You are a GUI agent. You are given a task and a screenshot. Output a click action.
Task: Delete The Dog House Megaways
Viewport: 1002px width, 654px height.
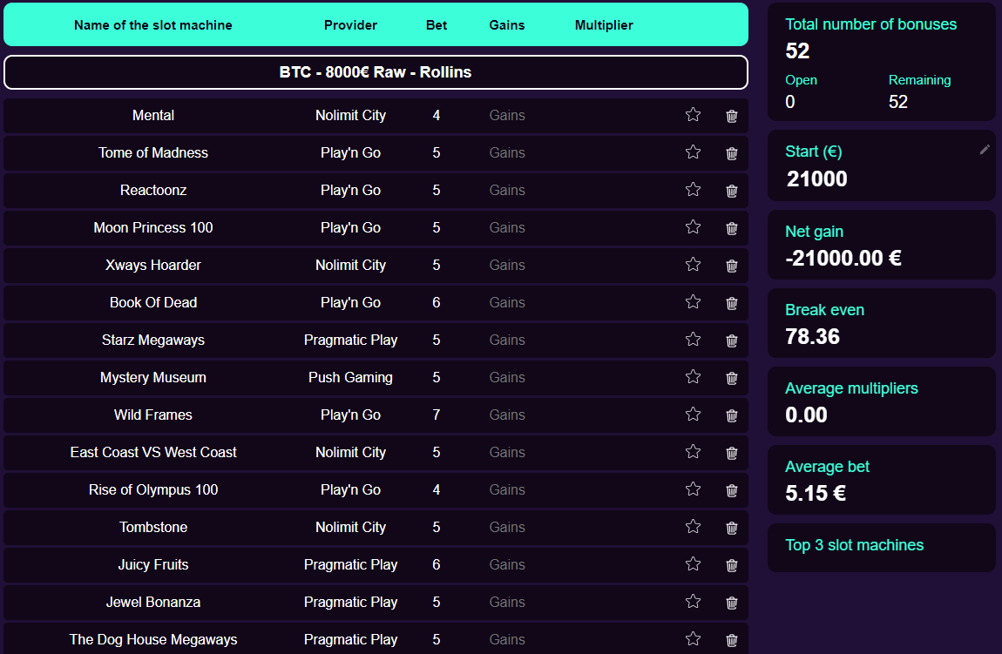(732, 641)
